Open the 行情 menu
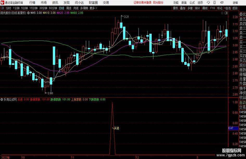 click(32, 3)
